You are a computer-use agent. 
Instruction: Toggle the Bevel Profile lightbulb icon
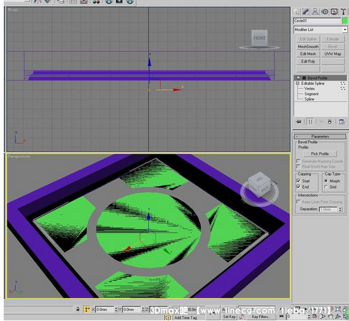298,78
